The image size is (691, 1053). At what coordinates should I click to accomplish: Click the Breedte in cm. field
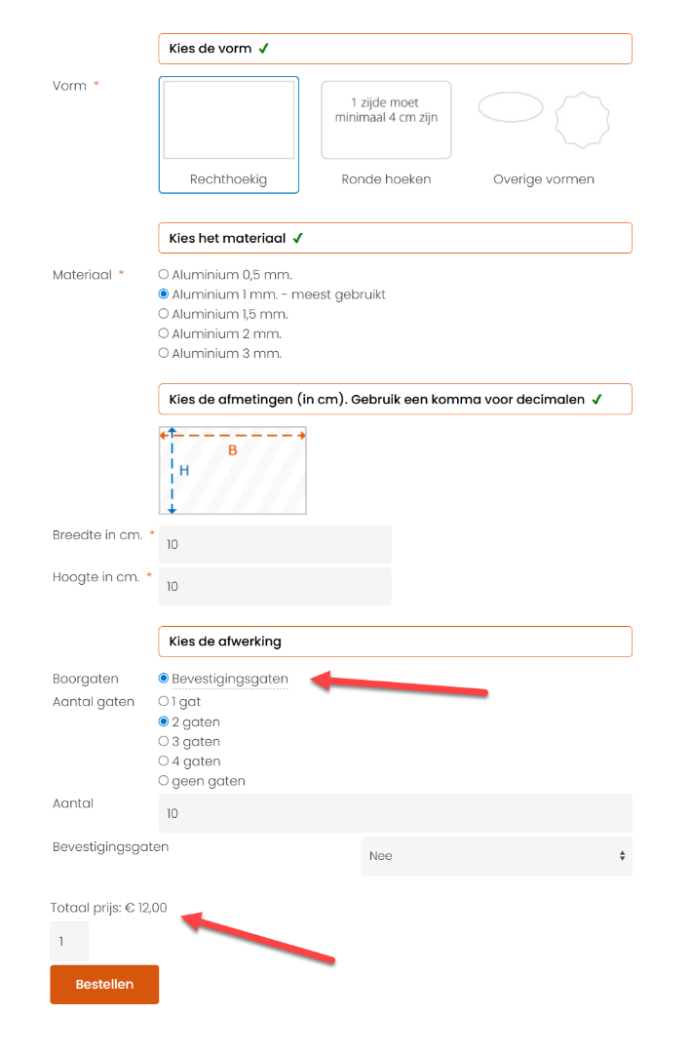point(275,544)
